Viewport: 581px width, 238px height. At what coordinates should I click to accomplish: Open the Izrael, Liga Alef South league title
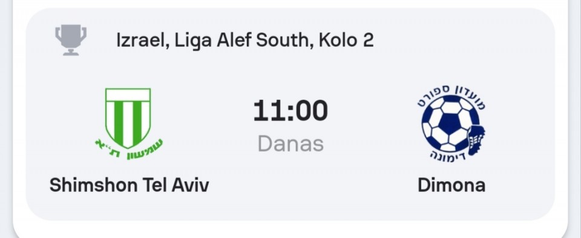point(245,40)
